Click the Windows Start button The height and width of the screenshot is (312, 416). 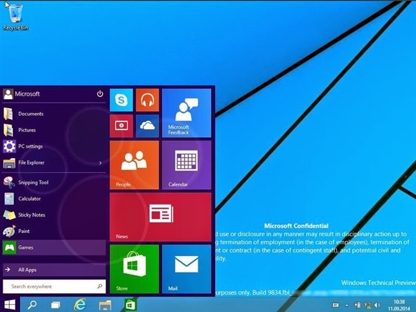coord(10,304)
